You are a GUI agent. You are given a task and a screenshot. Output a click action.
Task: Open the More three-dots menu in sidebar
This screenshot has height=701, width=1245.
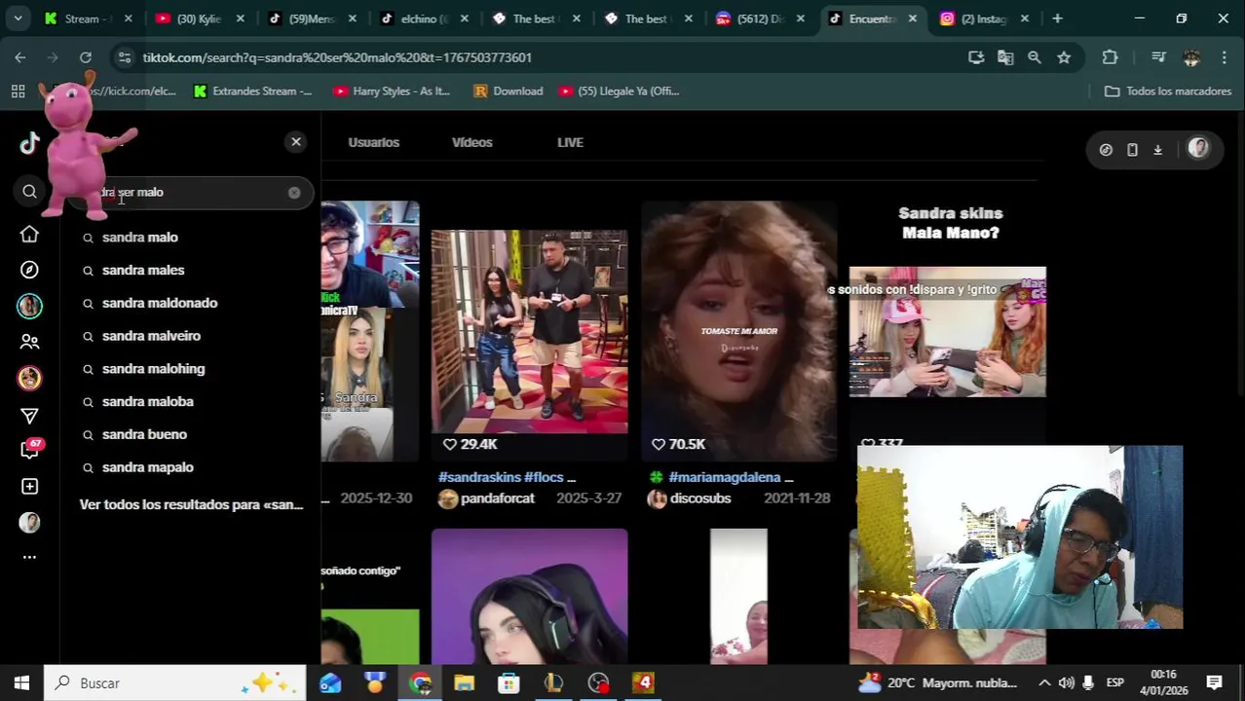coord(29,557)
